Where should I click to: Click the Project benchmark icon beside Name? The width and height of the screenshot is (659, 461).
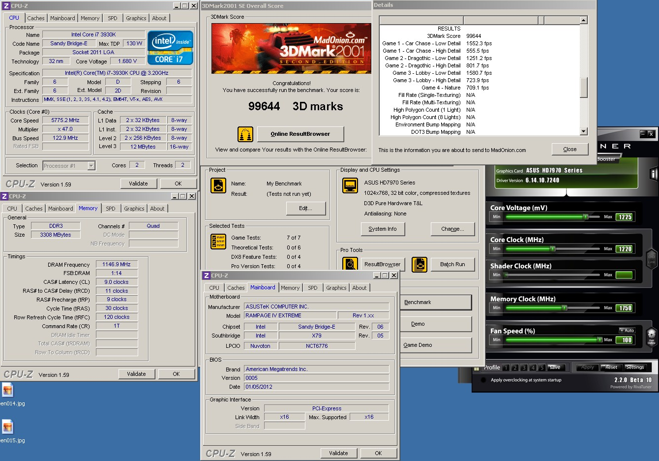[218, 185]
